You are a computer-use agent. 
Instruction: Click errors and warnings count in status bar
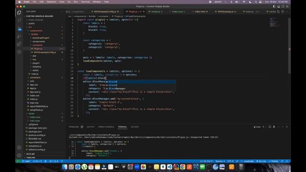[54, 161]
